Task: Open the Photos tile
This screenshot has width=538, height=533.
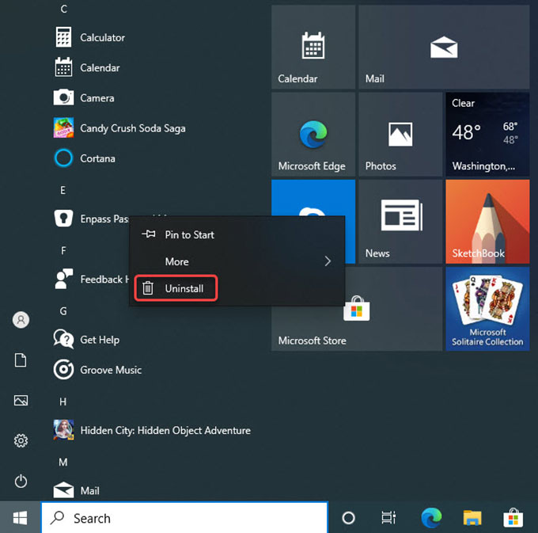Action: coord(400,135)
